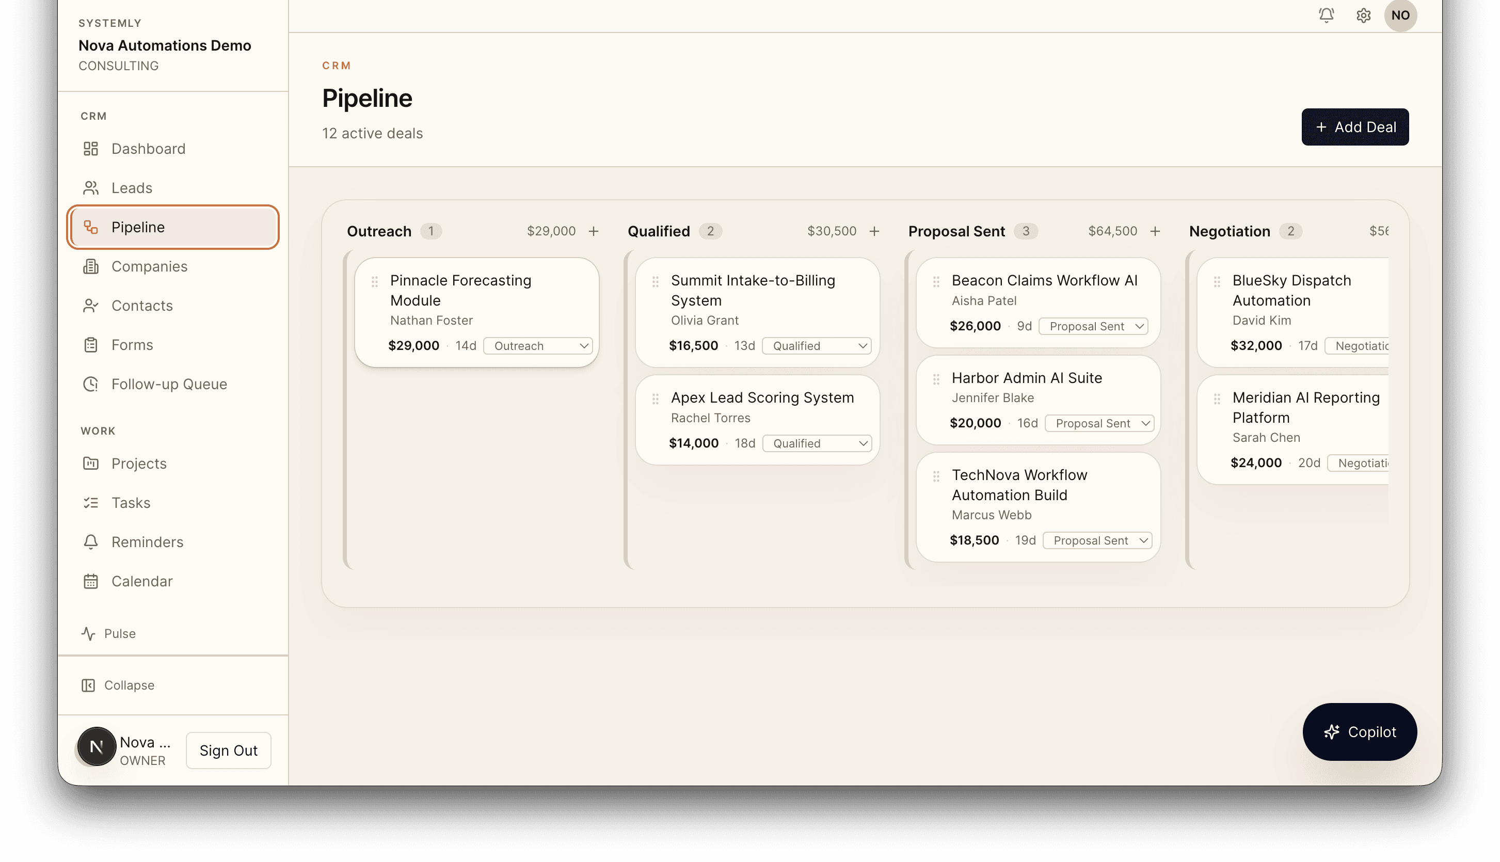1500x862 pixels.
Task: Open the Pulse section
Action: [x=108, y=633]
